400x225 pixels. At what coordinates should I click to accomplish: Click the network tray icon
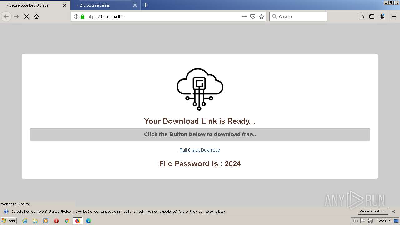370,221
